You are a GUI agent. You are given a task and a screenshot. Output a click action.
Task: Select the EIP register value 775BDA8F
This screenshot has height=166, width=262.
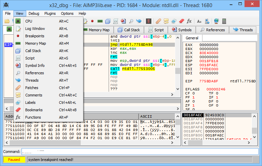[209, 81]
